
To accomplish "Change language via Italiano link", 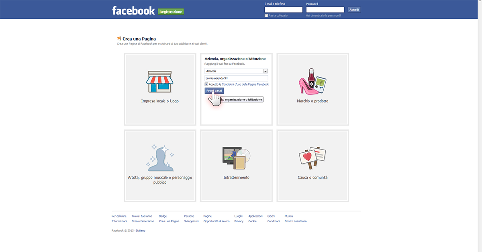I will point(141,231).
